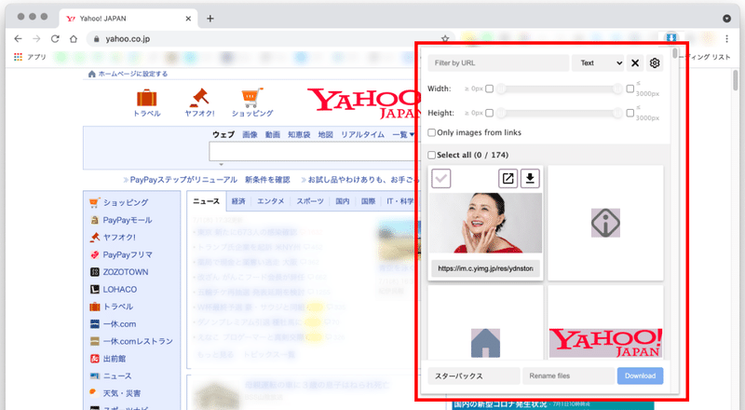Switch to the 国際 tab

click(368, 201)
